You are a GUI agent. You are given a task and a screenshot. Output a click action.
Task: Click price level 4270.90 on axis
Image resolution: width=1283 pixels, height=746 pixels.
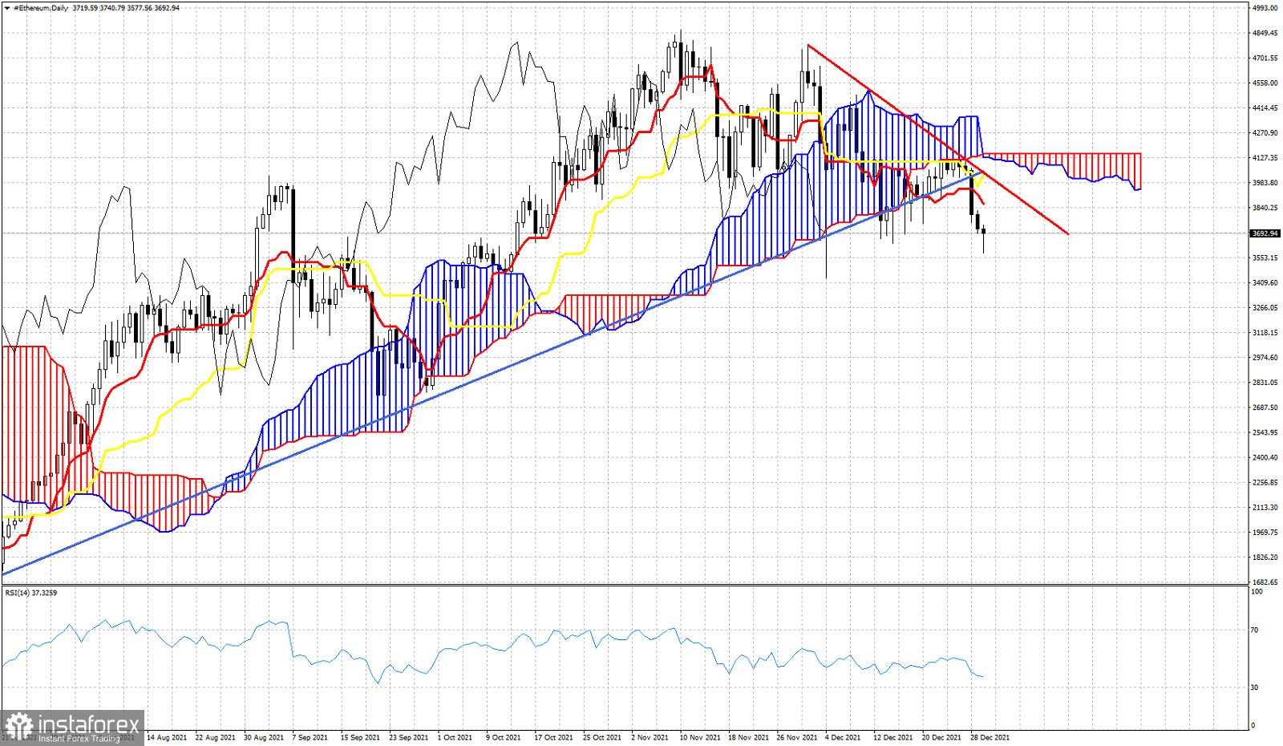click(x=1265, y=132)
